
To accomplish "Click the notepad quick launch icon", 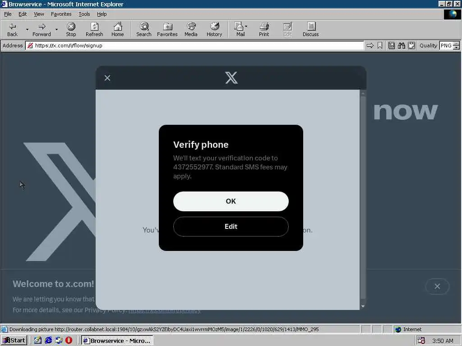I will pos(38,341).
